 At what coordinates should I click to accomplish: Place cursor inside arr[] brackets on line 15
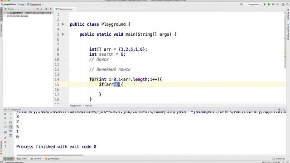pos(116,85)
